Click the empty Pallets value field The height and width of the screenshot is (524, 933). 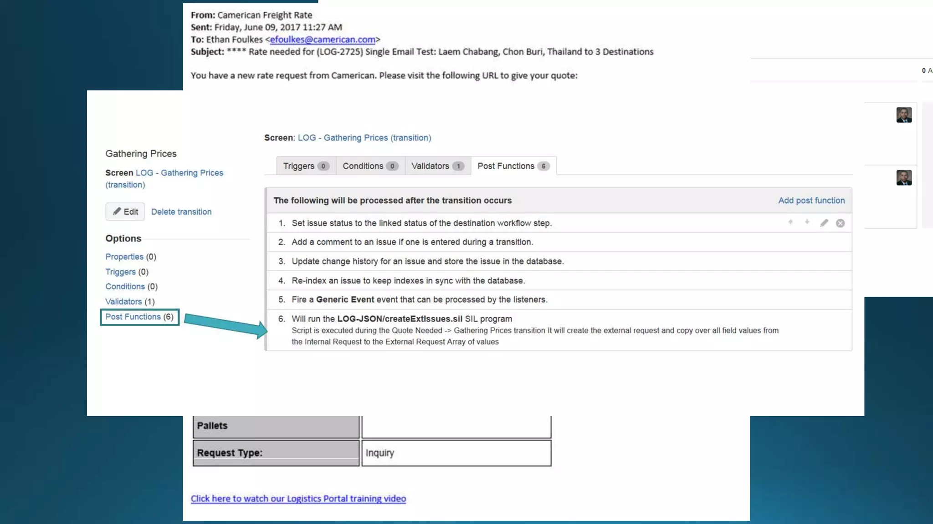click(x=456, y=426)
